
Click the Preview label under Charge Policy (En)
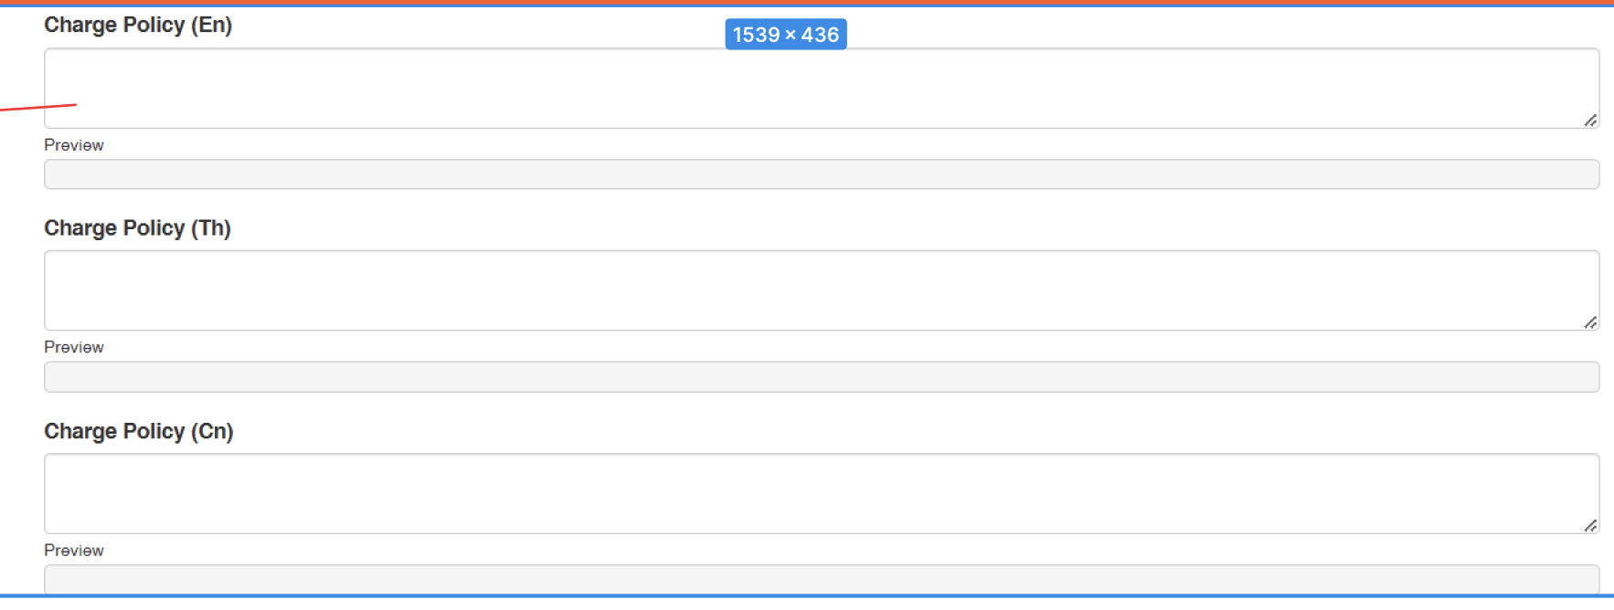[x=74, y=145]
